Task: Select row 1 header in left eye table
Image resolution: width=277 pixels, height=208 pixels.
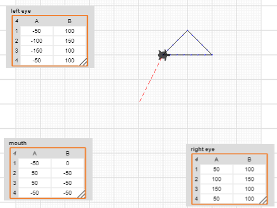Action: click(17, 31)
